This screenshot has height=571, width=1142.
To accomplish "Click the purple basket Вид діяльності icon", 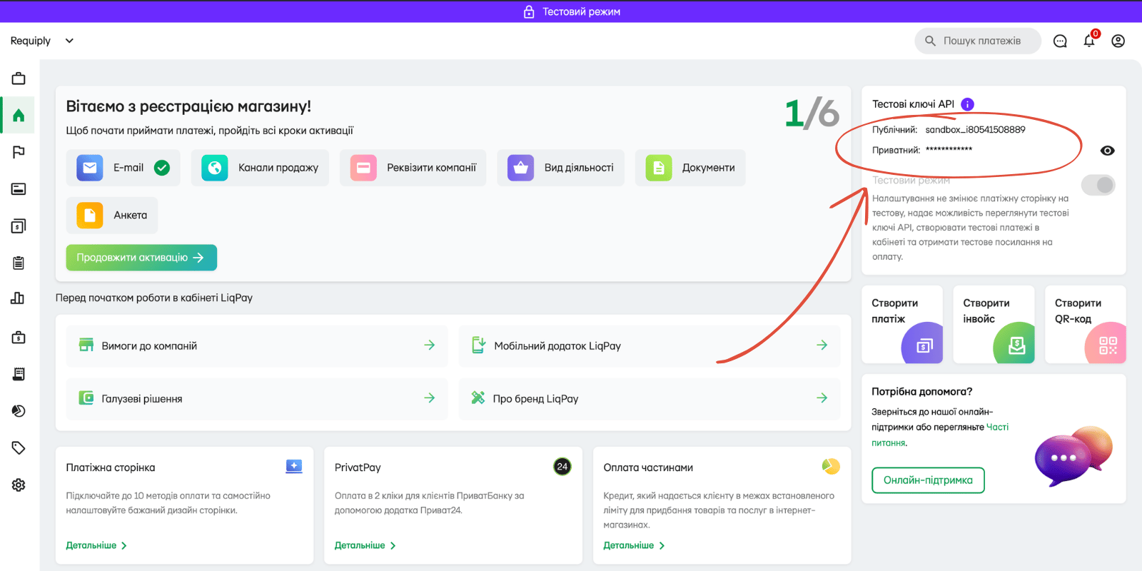I will (x=521, y=168).
